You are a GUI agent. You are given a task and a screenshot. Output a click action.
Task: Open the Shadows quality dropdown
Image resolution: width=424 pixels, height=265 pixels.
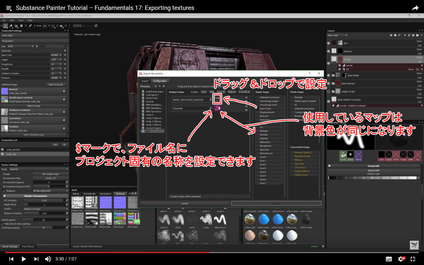click(50, 191)
